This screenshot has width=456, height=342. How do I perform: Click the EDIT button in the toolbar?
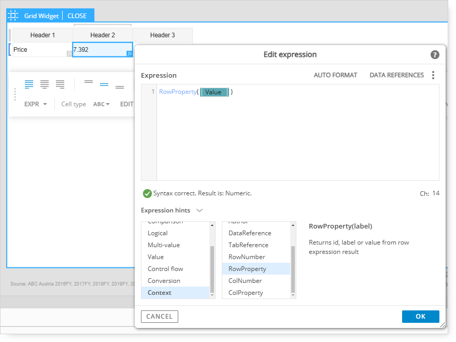click(x=127, y=104)
